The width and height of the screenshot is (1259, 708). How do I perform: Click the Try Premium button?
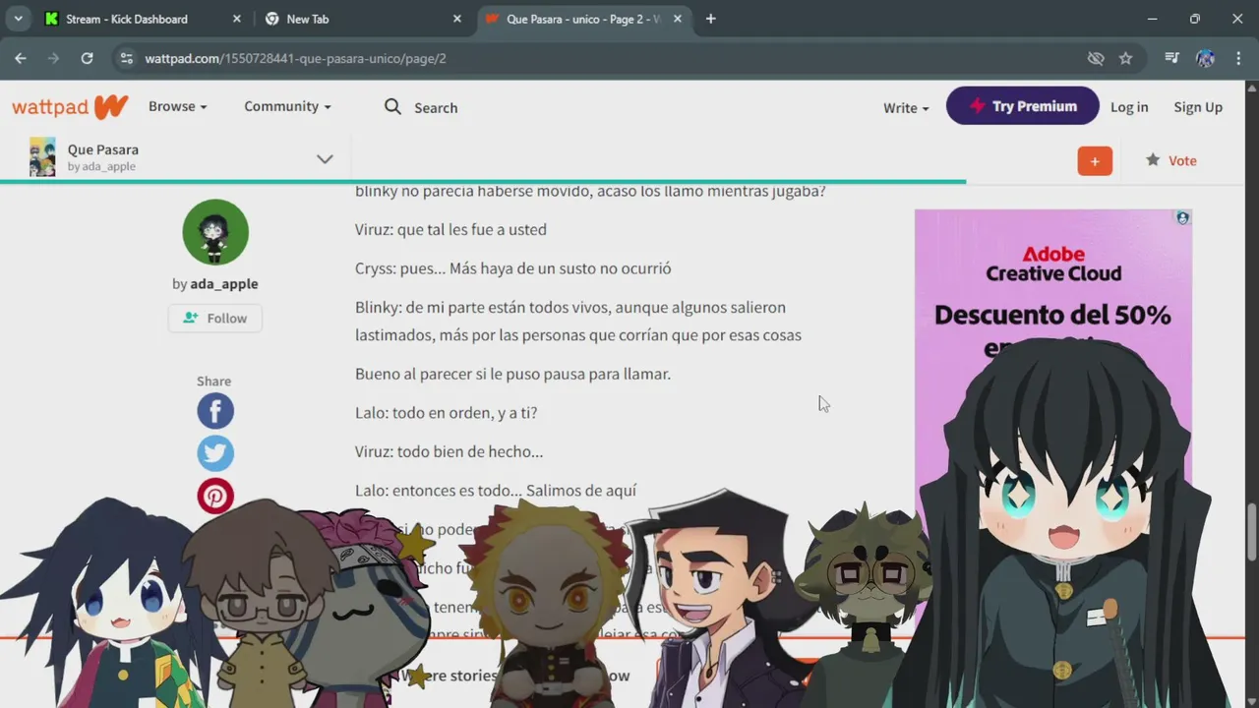(x=1022, y=106)
